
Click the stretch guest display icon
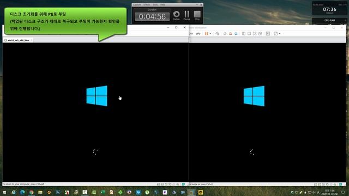275,34
